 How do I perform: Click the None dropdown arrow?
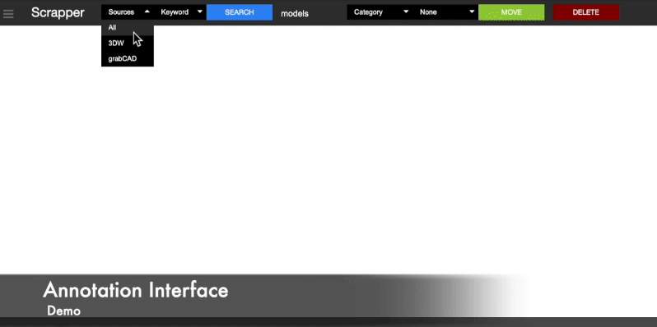472,12
